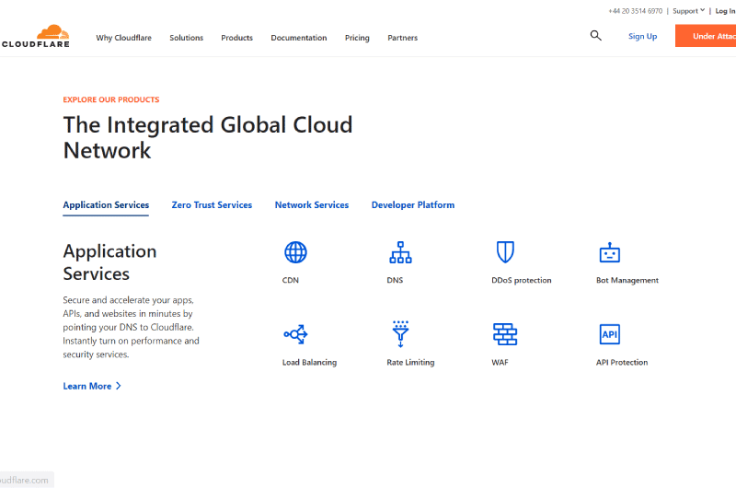Open the DNS text label

point(395,280)
